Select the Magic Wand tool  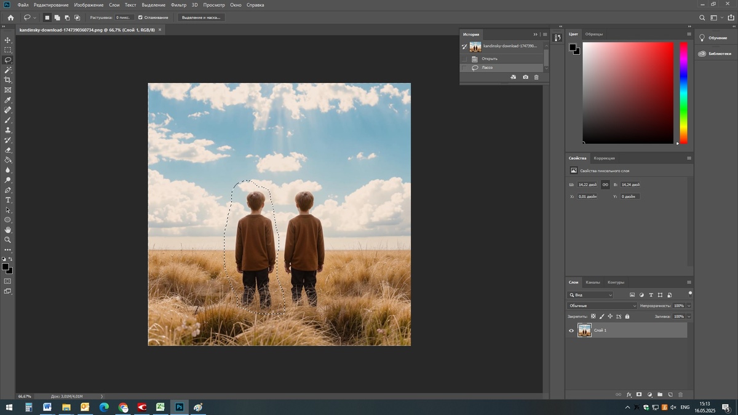(x=8, y=70)
